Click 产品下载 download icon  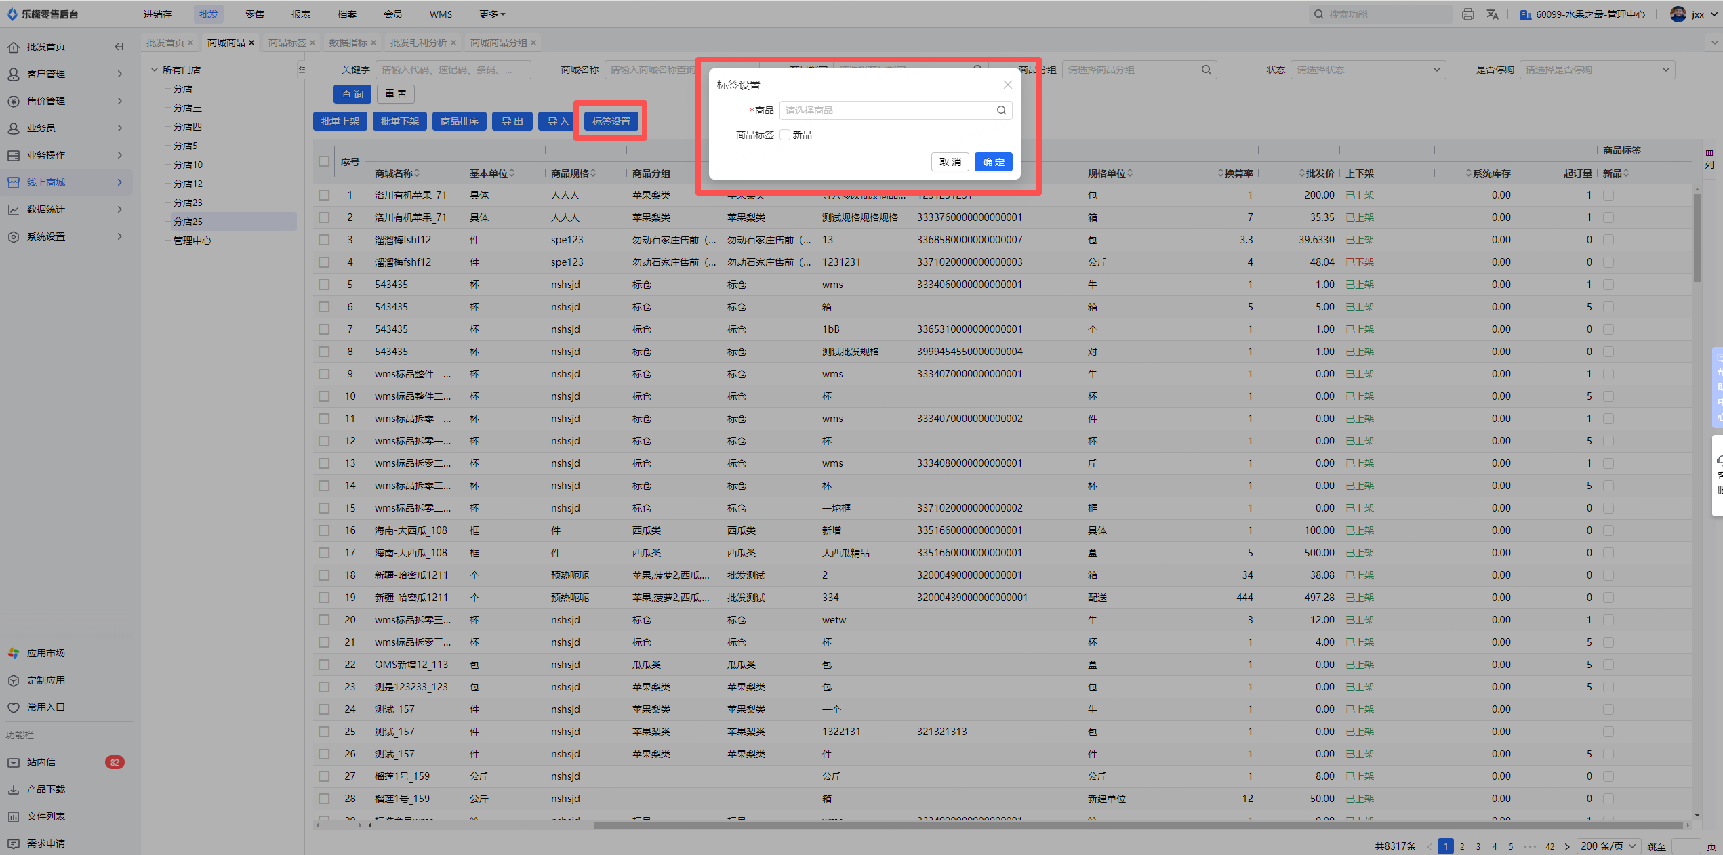[14, 789]
